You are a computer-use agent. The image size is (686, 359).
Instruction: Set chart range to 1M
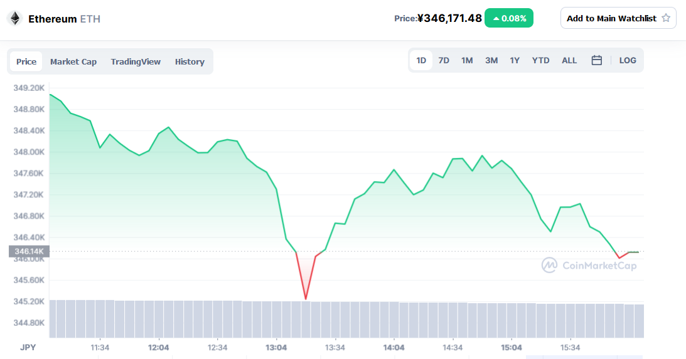tap(467, 60)
